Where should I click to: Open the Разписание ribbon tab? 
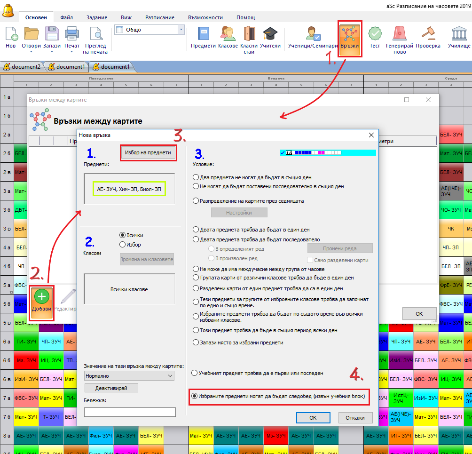pos(159,17)
